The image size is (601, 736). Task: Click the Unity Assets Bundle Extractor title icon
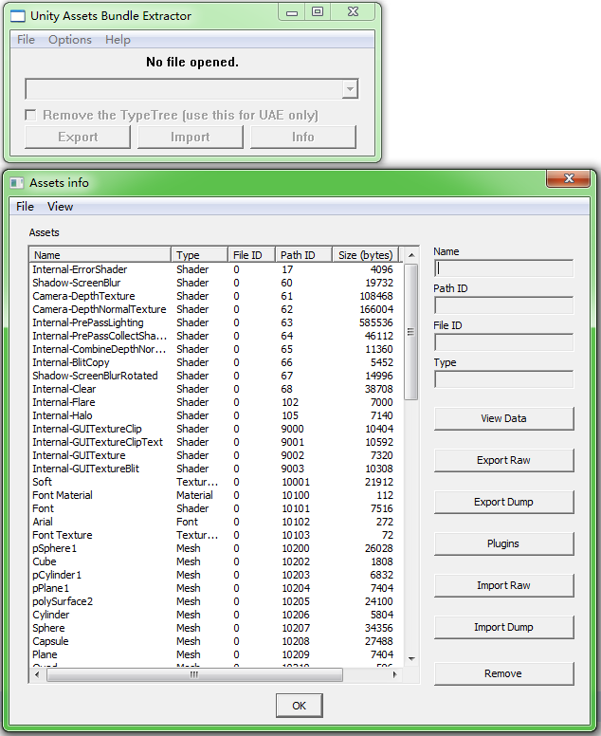tap(18, 16)
